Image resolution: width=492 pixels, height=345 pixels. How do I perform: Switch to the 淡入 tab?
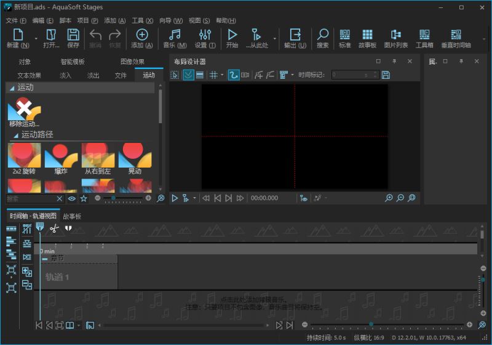(x=66, y=75)
